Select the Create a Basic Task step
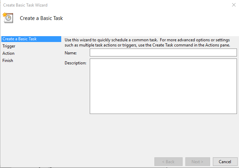The image size is (239, 168). pyautogui.click(x=31, y=39)
